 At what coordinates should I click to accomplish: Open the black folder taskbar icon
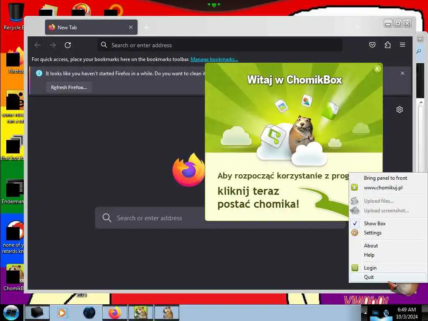[37, 313]
